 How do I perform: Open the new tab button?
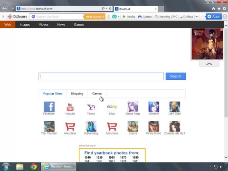pos(161,9)
